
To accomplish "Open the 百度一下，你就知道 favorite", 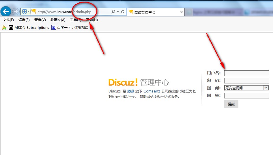I will [x=70, y=27].
